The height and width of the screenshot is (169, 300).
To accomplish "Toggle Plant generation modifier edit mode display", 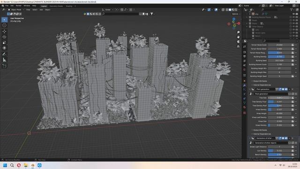I will 280,89.
